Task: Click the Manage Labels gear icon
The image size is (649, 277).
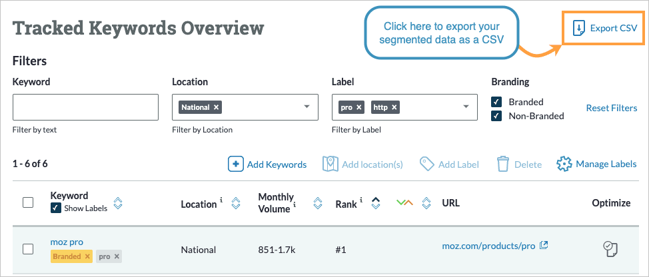Action: (564, 164)
